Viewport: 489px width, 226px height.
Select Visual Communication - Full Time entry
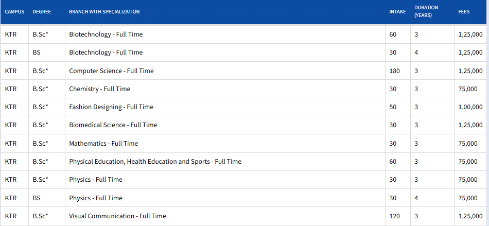117,216
